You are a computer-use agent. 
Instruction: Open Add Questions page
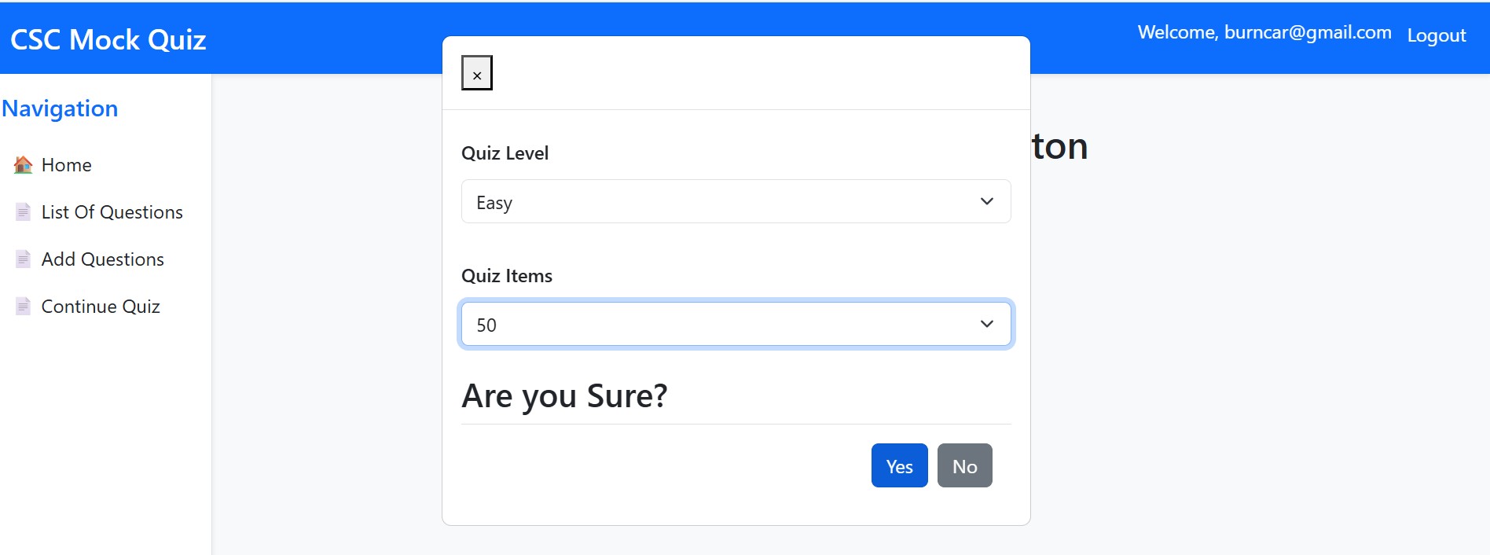[102, 259]
